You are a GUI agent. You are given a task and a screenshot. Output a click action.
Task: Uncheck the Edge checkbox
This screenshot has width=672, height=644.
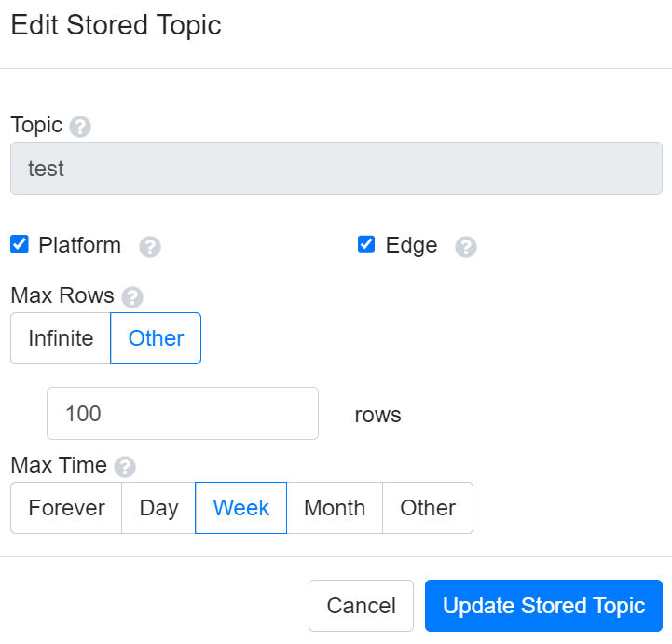tap(366, 245)
